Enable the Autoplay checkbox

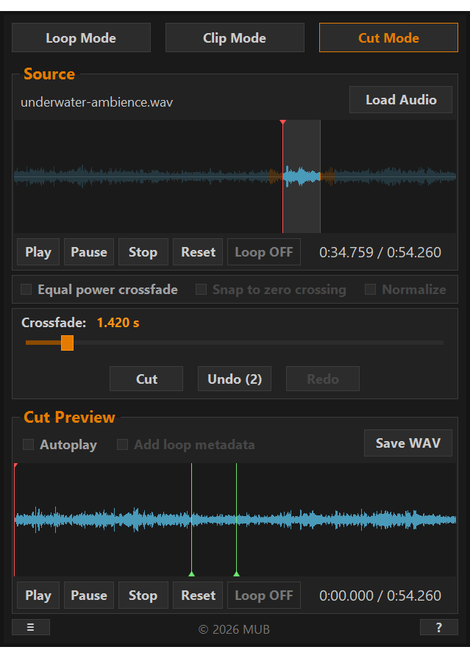tap(28, 444)
